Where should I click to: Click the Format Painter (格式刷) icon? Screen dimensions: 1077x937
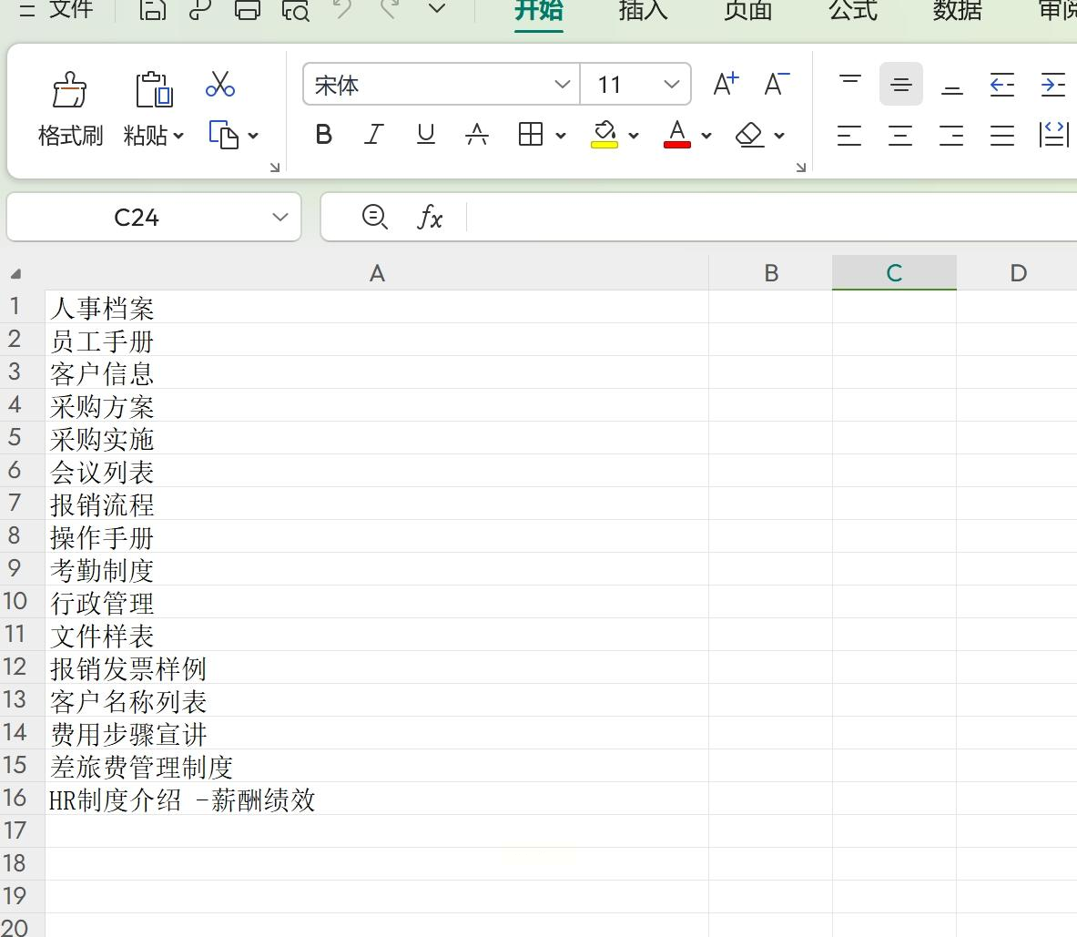(x=69, y=90)
